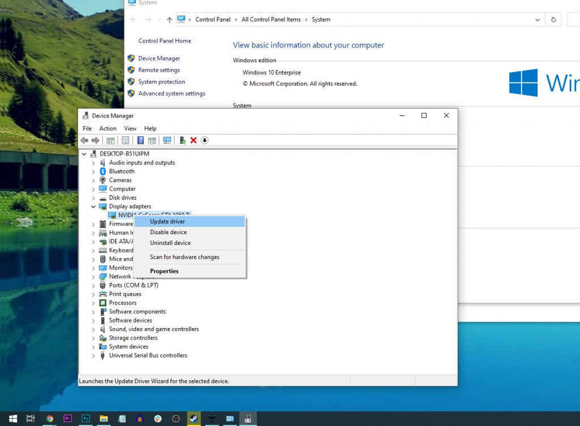
Task: Expand Sound, video and game controllers
Action: point(93,329)
